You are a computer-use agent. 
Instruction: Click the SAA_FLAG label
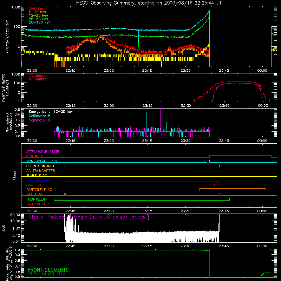pos(34,185)
